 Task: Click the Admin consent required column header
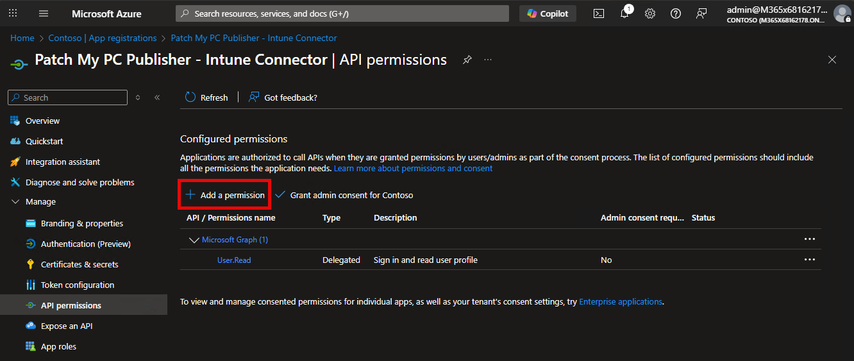pos(642,217)
